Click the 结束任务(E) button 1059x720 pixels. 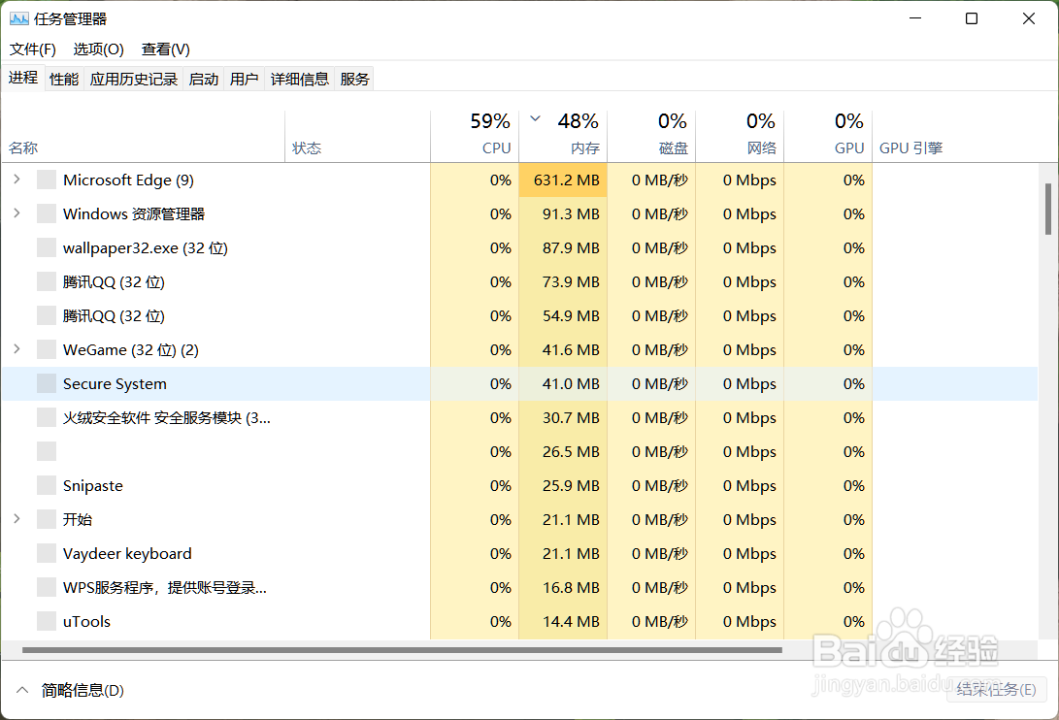[996, 690]
